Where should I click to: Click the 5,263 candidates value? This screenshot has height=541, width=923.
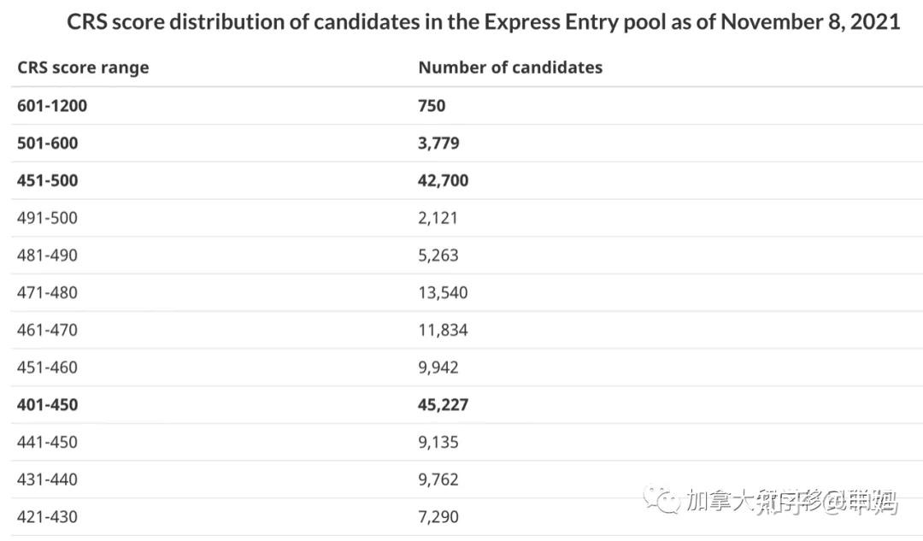[438, 256]
